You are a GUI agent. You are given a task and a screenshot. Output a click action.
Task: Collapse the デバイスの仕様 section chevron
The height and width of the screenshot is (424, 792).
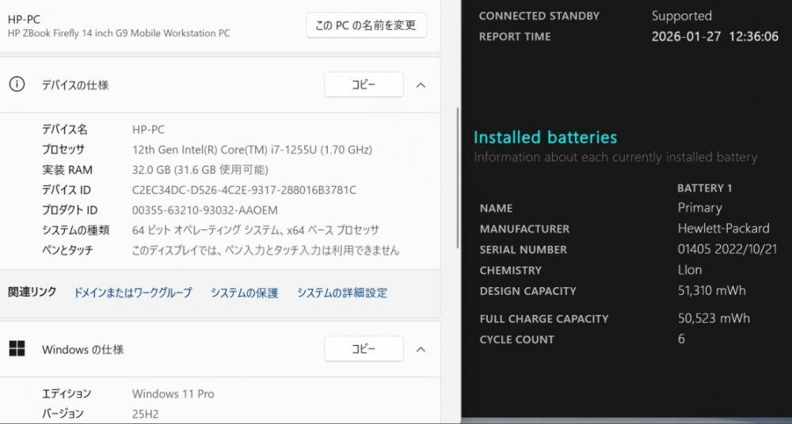(421, 85)
